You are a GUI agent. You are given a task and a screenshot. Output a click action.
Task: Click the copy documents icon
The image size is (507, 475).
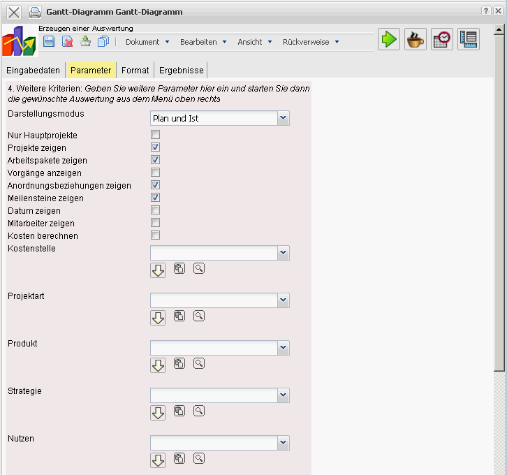(x=103, y=41)
